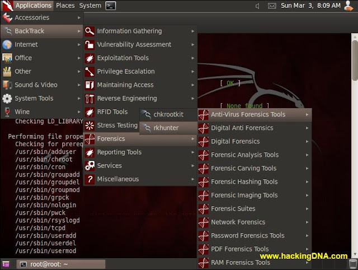358x270 pixels.
Task: Click the user account icon at top right
Action: pyautogui.click(x=348, y=6)
